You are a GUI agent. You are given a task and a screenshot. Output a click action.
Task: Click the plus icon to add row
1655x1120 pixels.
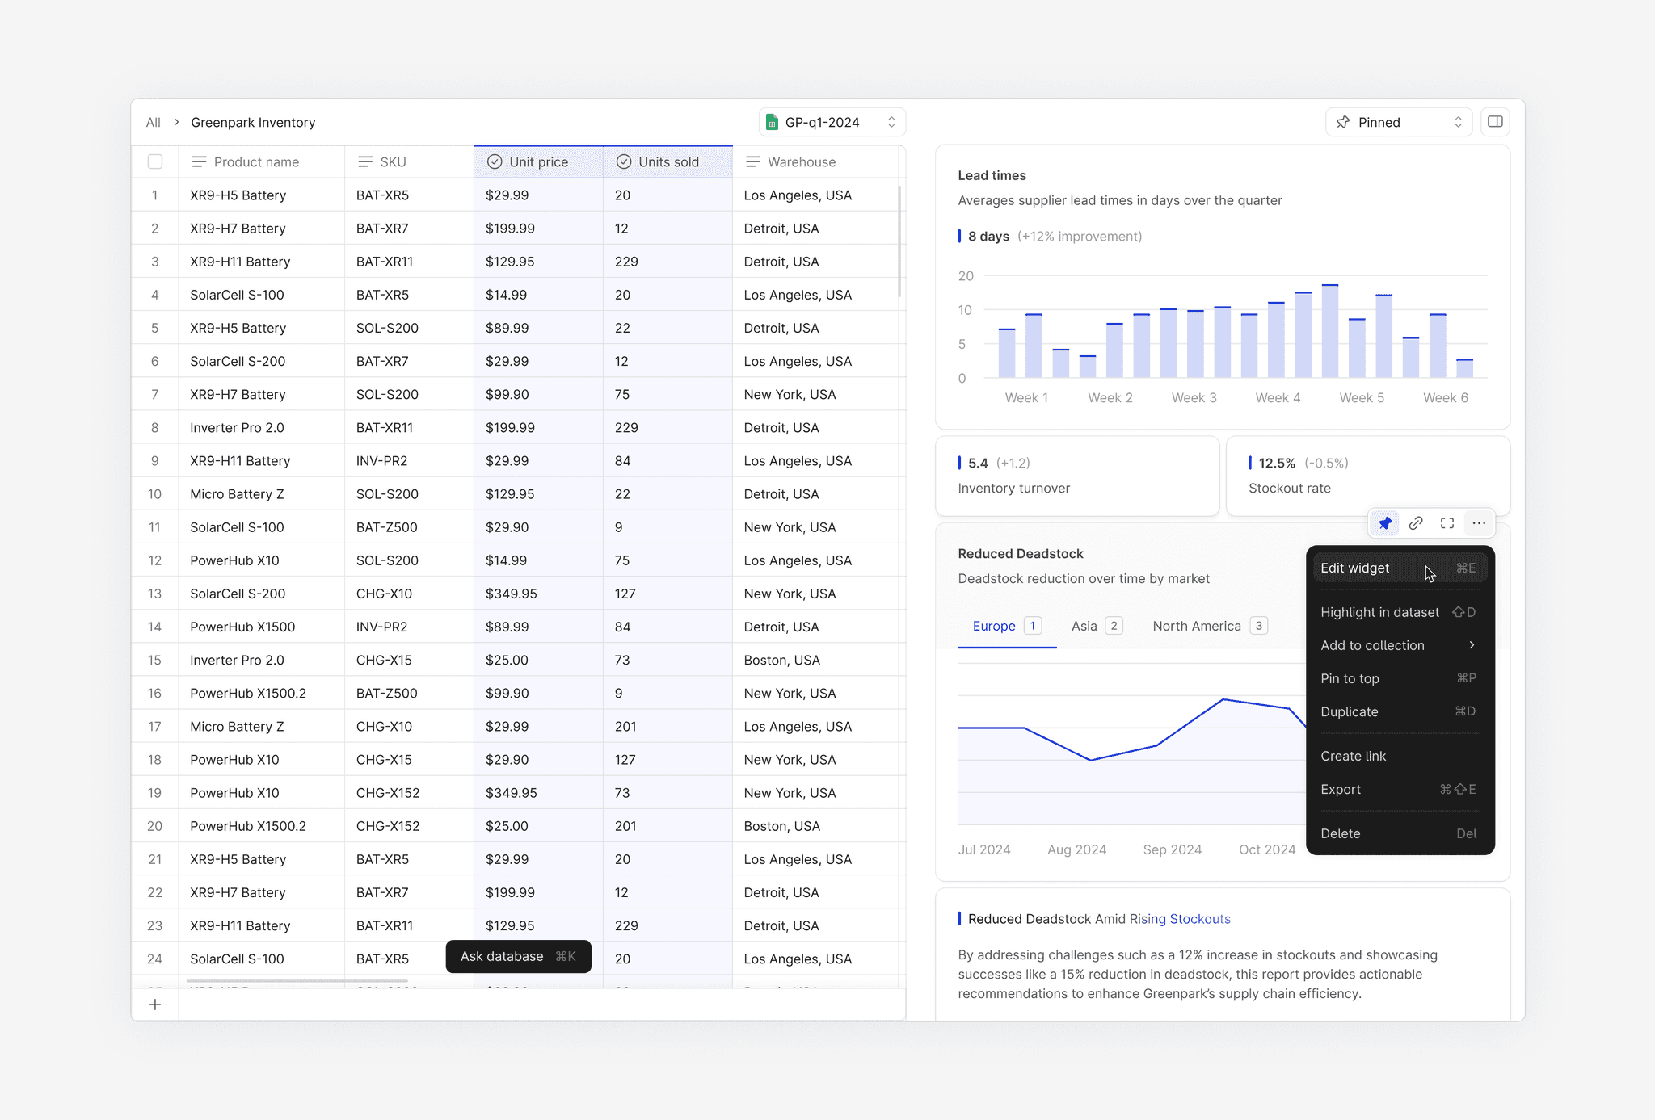click(155, 1005)
